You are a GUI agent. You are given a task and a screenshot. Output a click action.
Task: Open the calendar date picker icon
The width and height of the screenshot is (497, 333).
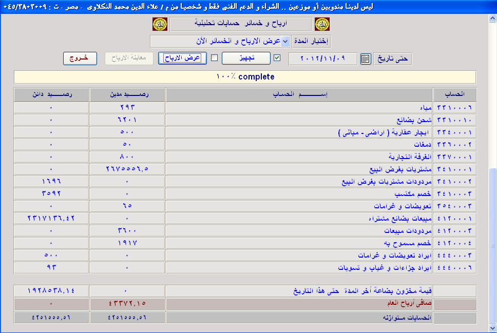pyautogui.click(x=365, y=58)
